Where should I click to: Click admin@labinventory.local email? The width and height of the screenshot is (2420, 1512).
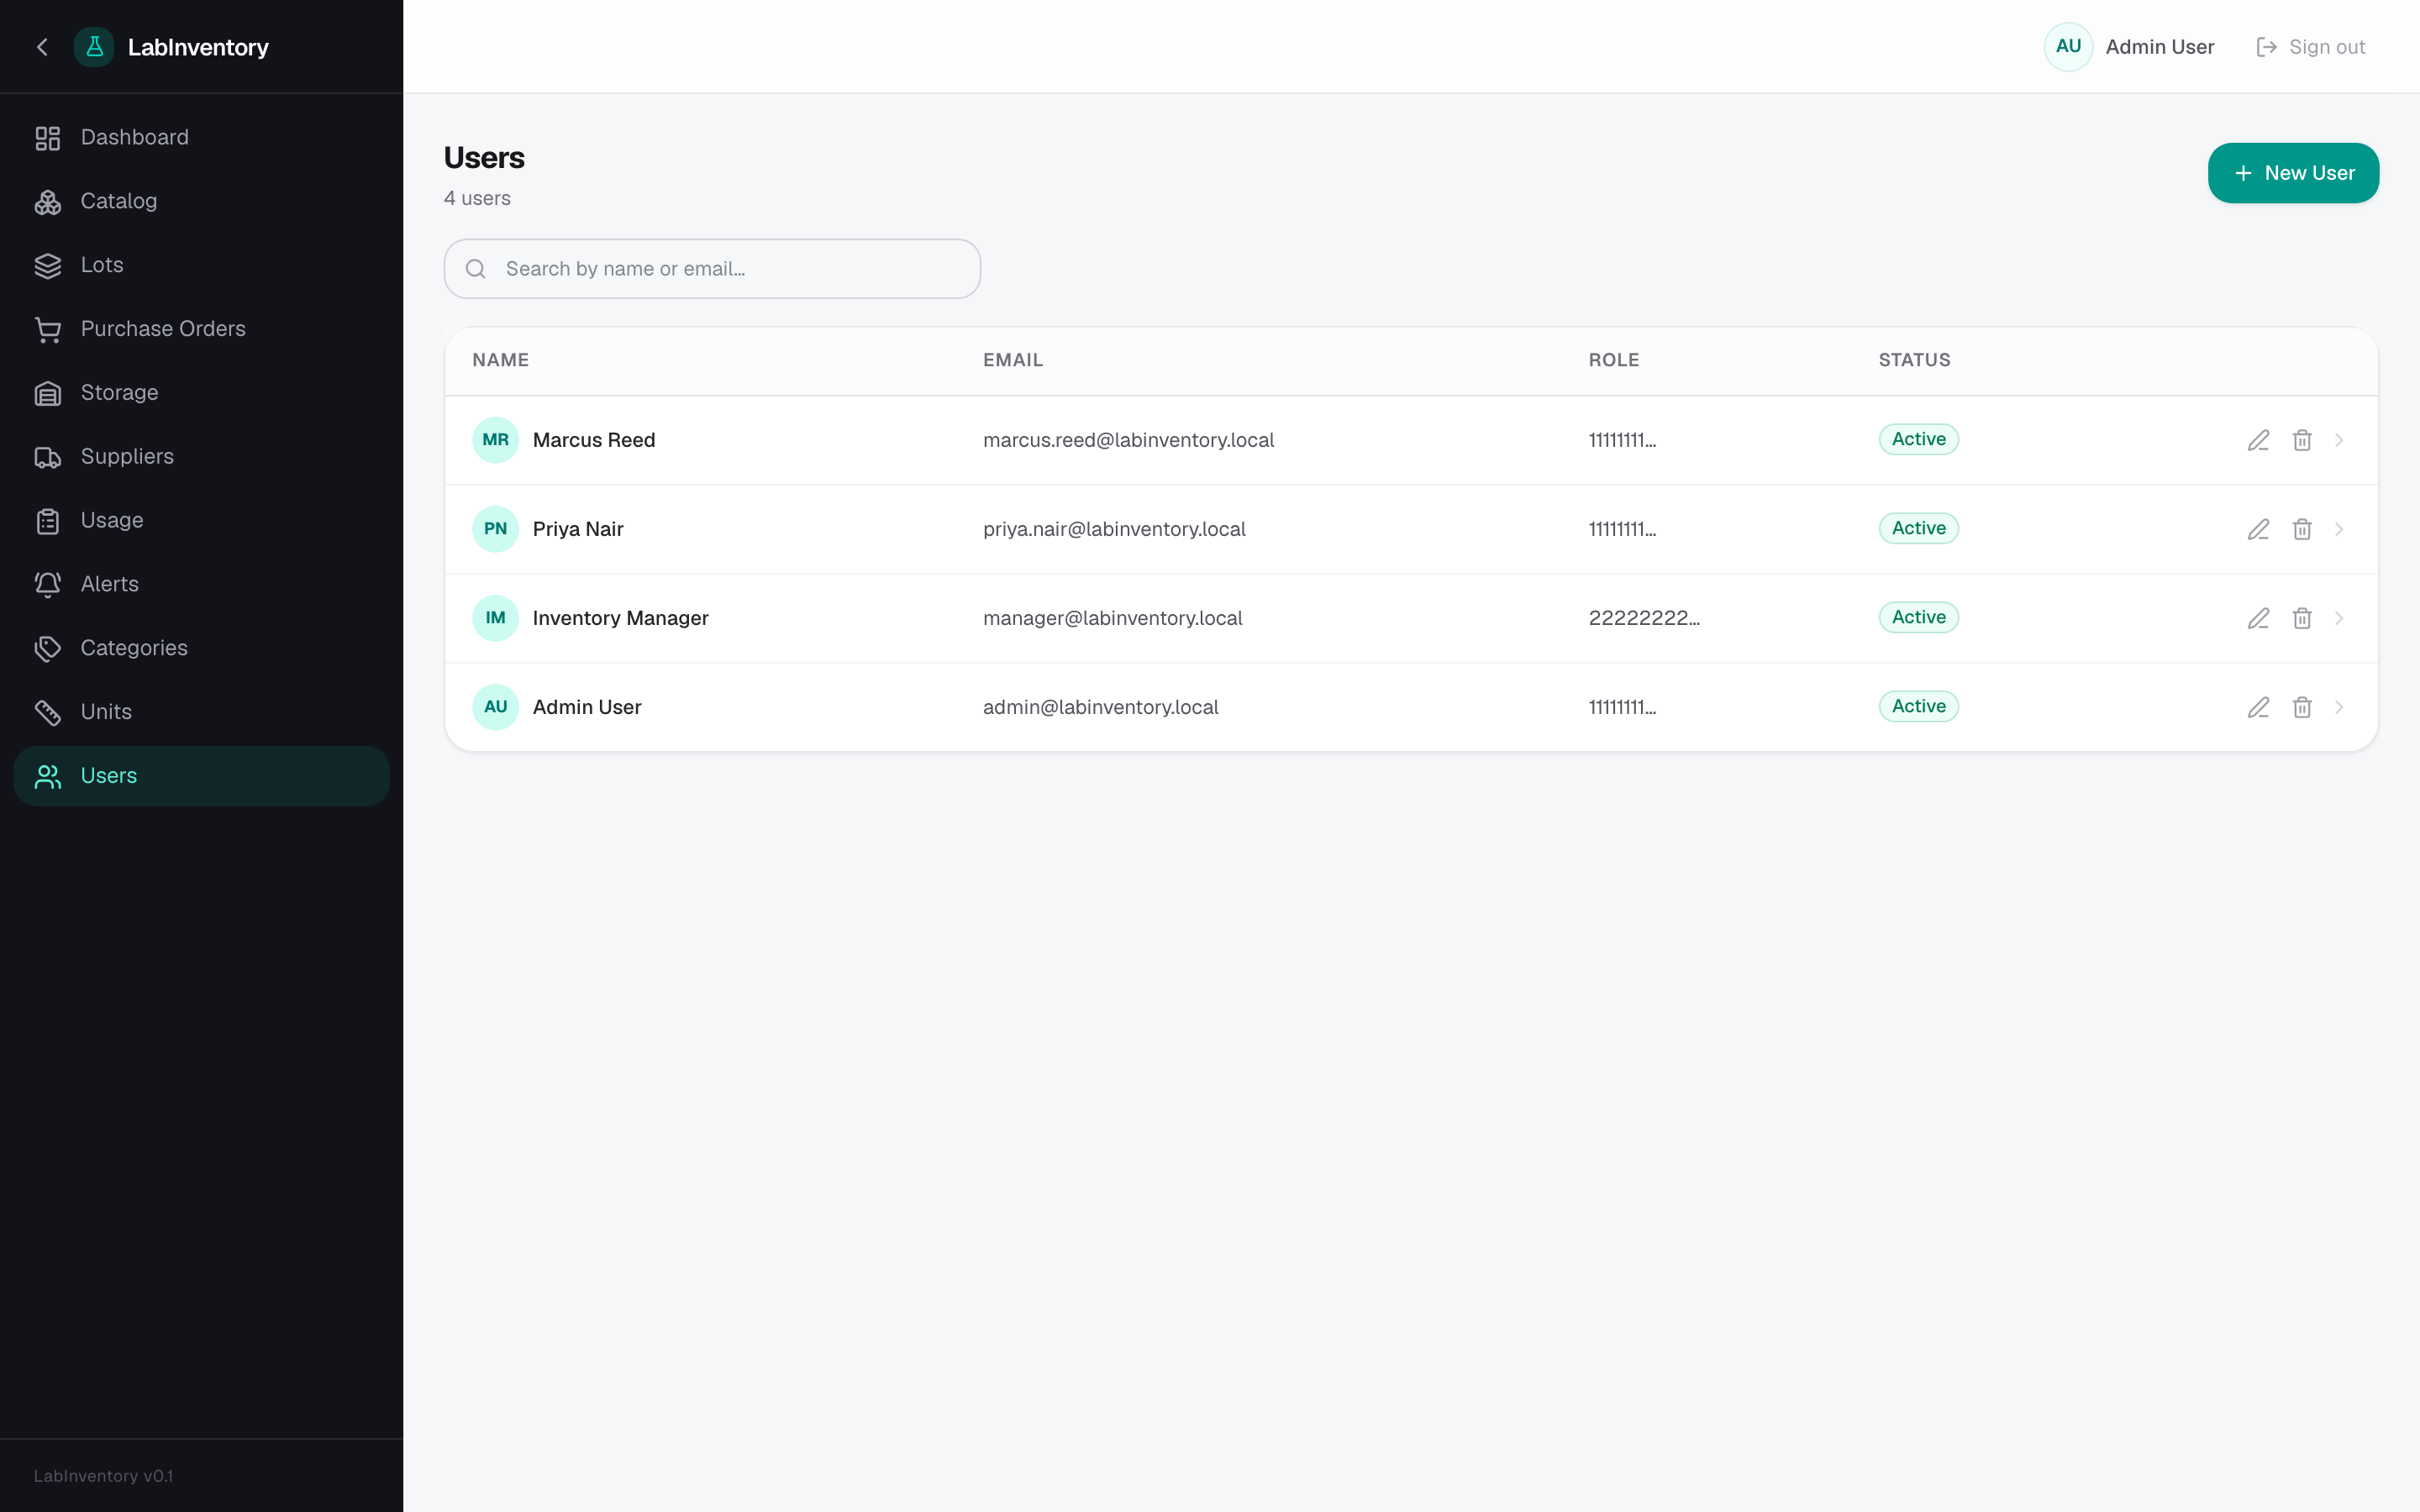click(1100, 707)
